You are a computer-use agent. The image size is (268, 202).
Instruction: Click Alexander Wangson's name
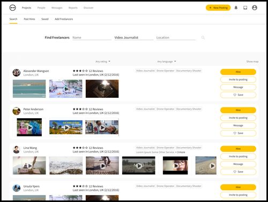[x=36, y=71]
